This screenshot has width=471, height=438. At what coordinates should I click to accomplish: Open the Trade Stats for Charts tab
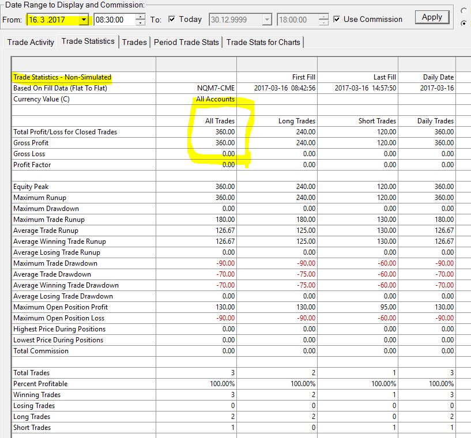tap(263, 42)
